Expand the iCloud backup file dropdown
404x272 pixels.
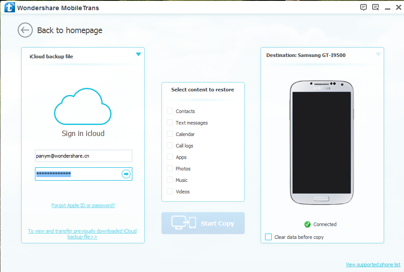[139, 54]
